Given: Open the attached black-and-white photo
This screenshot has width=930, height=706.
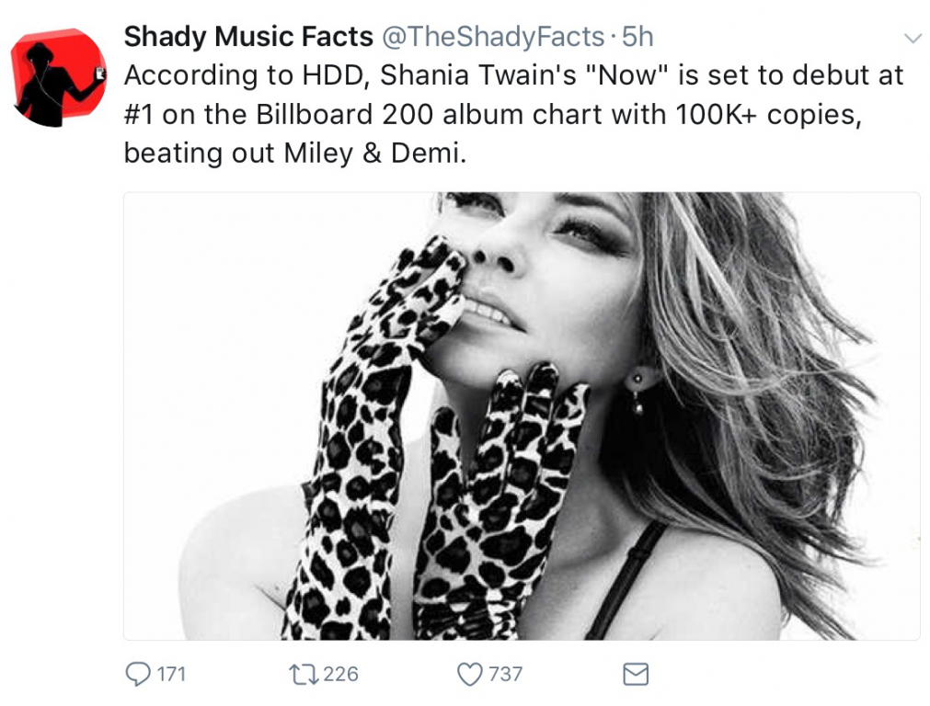Looking at the screenshot, I should 522,416.
